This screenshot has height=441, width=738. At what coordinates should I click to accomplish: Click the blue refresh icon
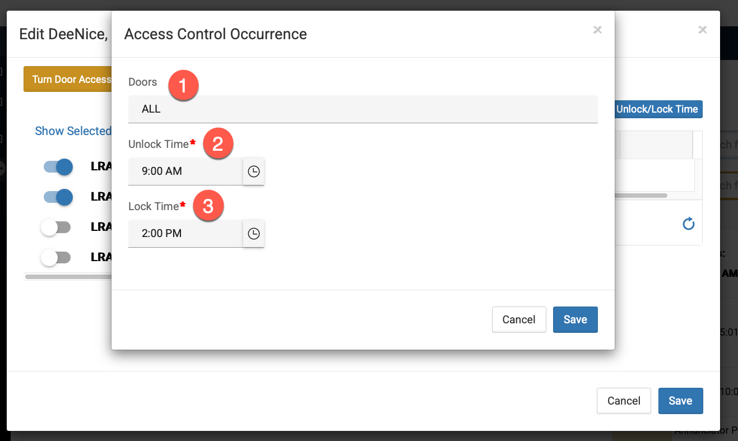(688, 224)
